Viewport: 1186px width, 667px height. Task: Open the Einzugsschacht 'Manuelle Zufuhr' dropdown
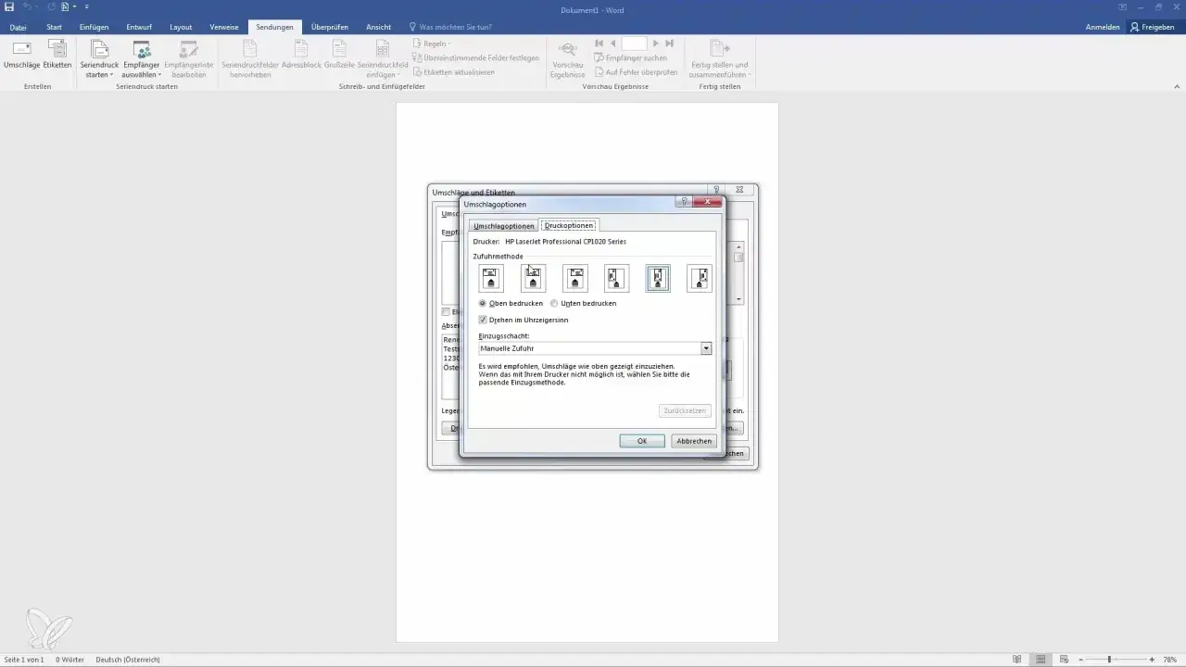pos(705,348)
